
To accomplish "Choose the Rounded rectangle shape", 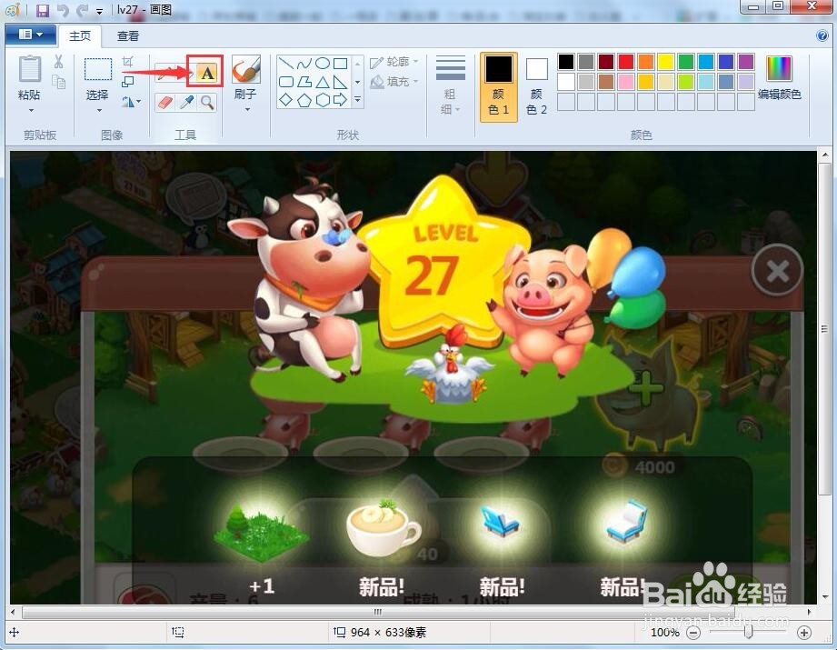I will click(x=286, y=82).
